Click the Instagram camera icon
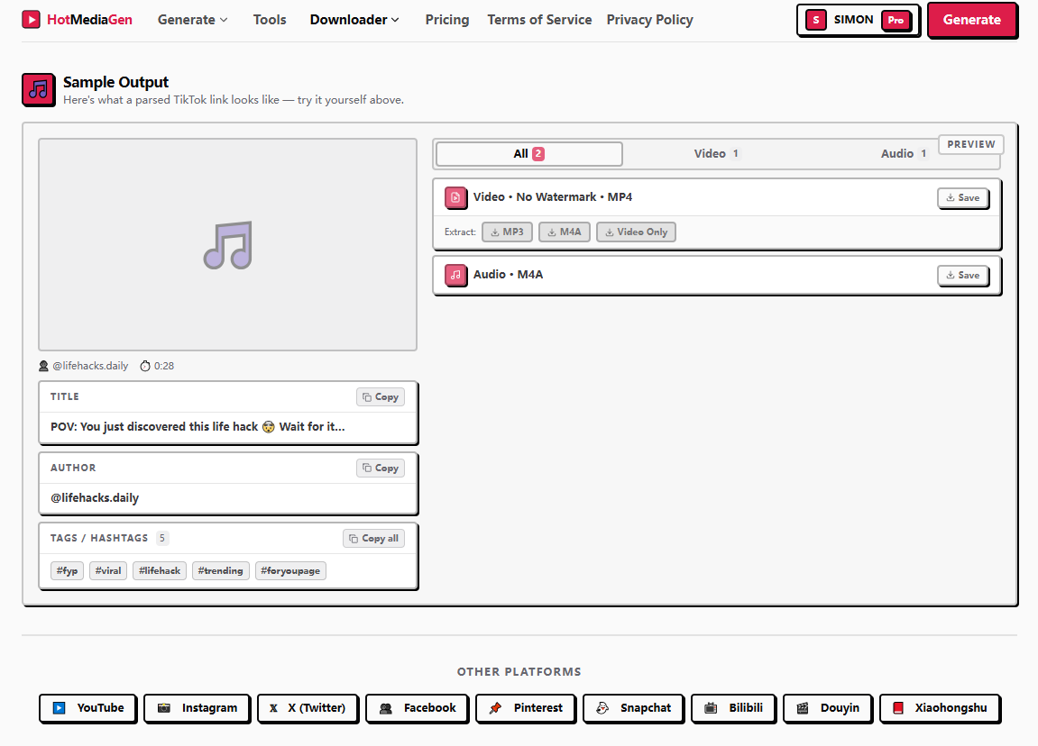The width and height of the screenshot is (1038, 746). [164, 707]
